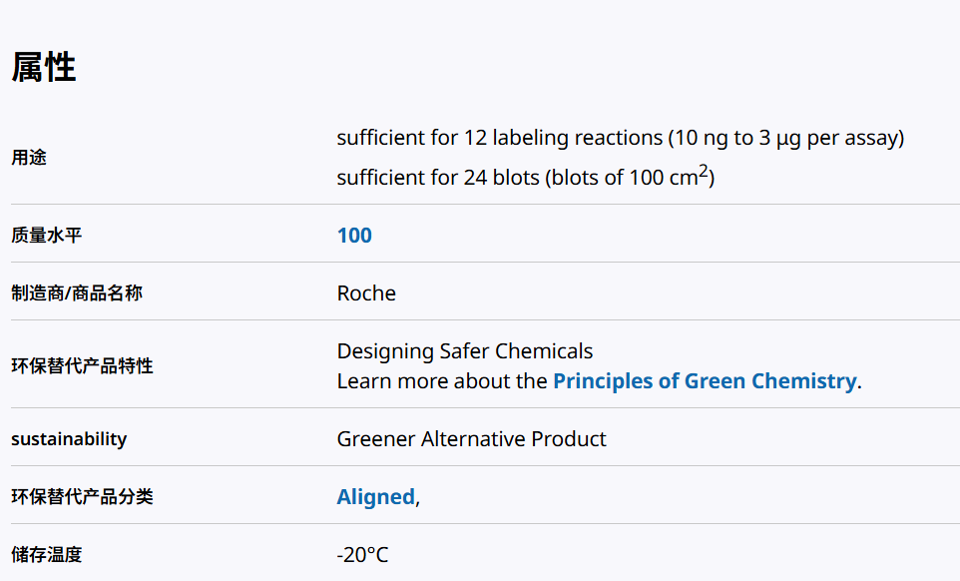The height and width of the screenshot is (581, 960).
Task: Click the quality level 100 link
Action: click(x=354, y=236)
